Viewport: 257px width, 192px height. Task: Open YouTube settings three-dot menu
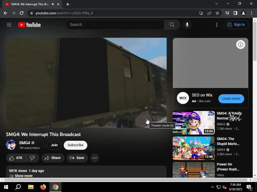tap(217, 25)
